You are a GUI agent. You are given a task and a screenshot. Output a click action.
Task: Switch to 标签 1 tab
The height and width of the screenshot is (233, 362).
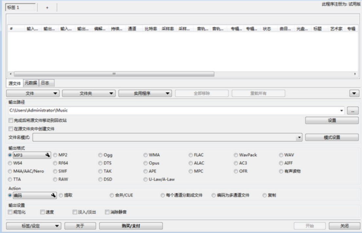[21, 8]
